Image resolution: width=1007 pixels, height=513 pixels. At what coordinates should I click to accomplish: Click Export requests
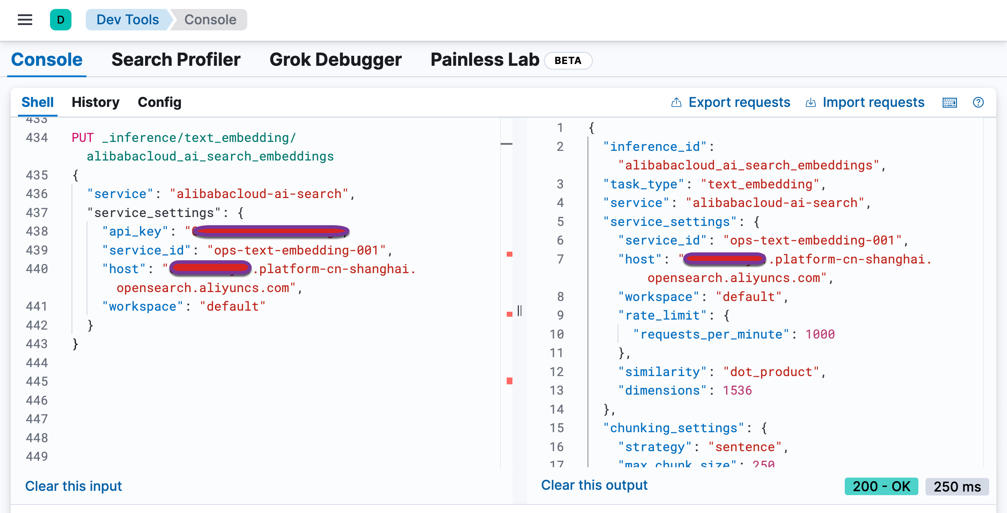point(739,102)
